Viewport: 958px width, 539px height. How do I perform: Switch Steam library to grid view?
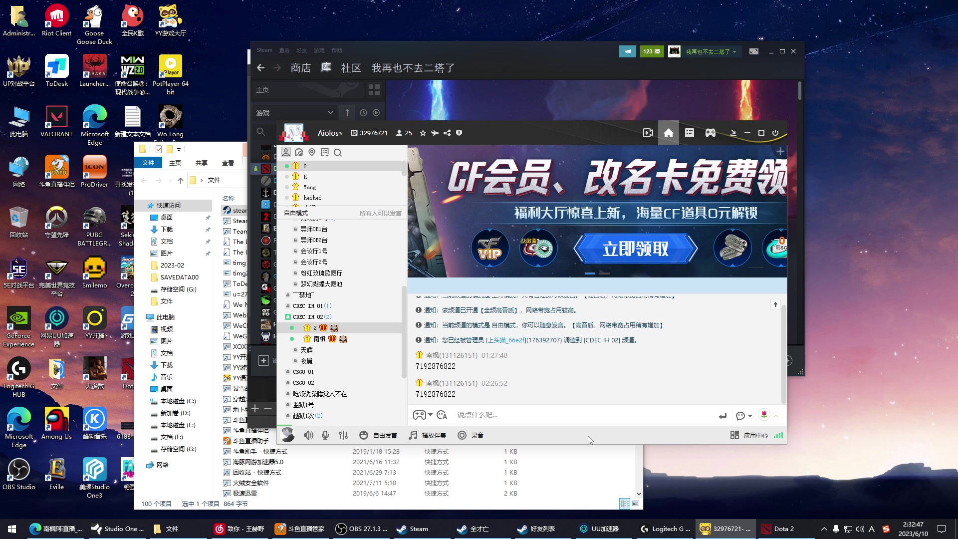(x=374, y=90)
